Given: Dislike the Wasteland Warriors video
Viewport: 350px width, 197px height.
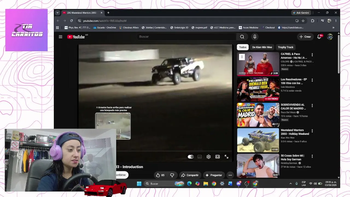Looking at the screenshot, I should pyautogui.click(x=172, y=175).
